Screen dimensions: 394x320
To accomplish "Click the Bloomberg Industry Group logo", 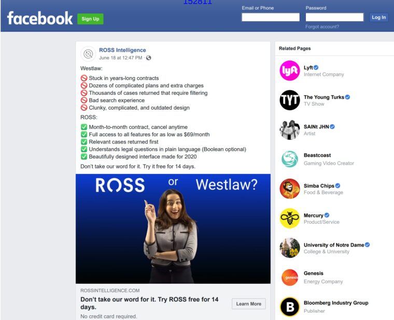I will (x=290, y=307).
